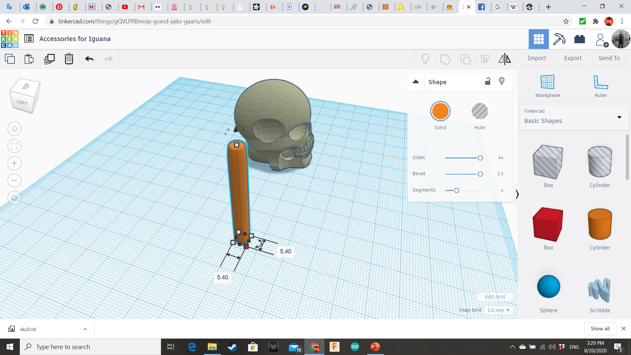
Task: Adjust the Sides slider handle
Action: (x=480, y=158)
